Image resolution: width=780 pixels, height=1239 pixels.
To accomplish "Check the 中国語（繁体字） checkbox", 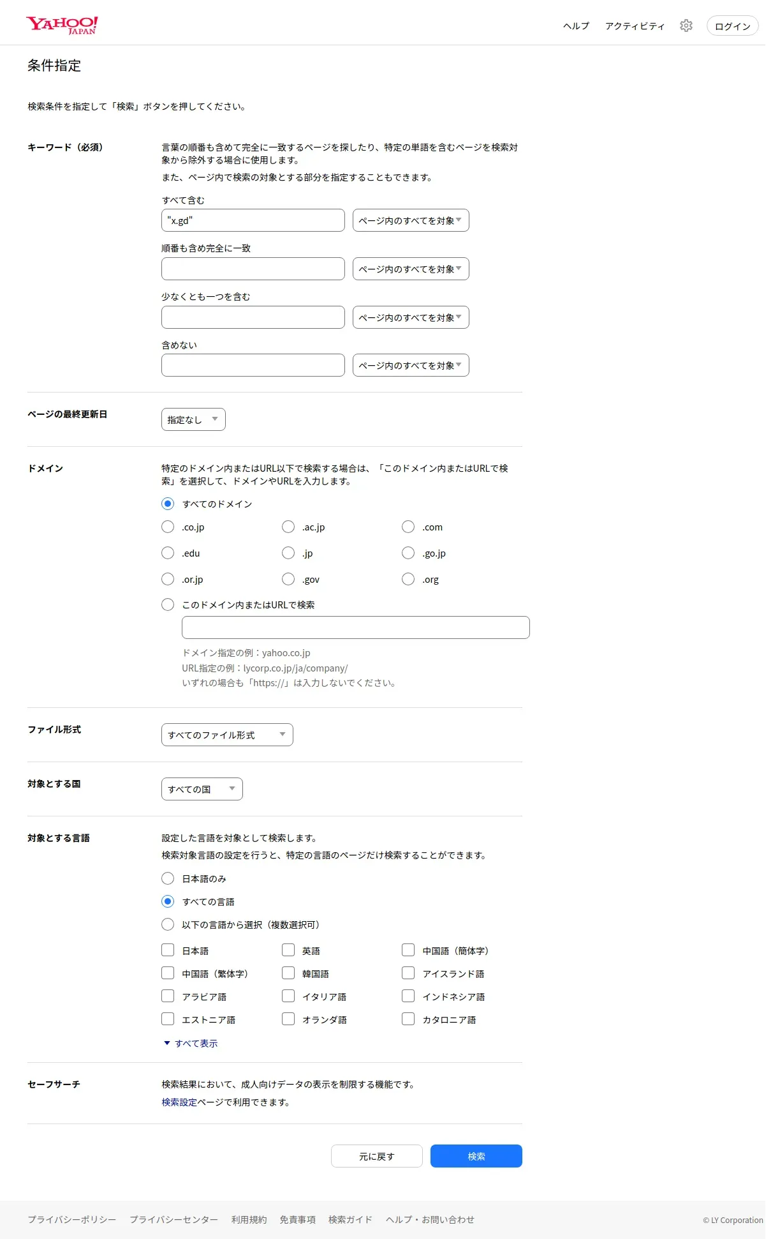I will (168, 973).
